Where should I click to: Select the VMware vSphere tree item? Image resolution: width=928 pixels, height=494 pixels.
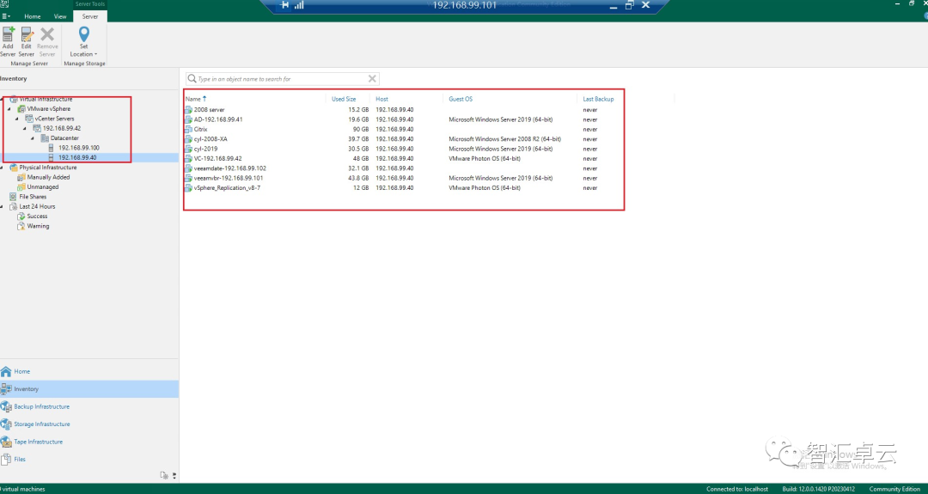[48, 109]
